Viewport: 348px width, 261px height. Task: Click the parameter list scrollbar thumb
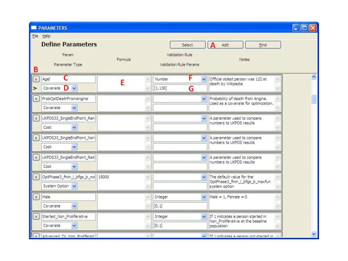(x=314, y=99)
